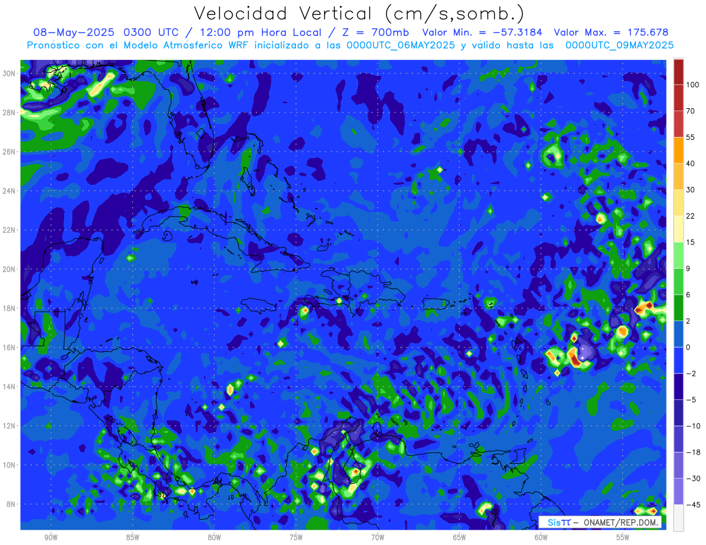Click the 75W longitude label
The image size is (706, 545).
click(x=296, y=537)
